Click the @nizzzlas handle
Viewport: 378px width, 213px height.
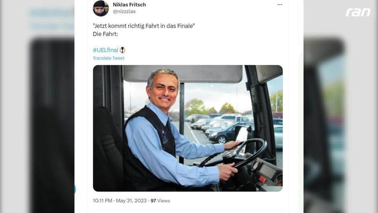coord(124,11)
